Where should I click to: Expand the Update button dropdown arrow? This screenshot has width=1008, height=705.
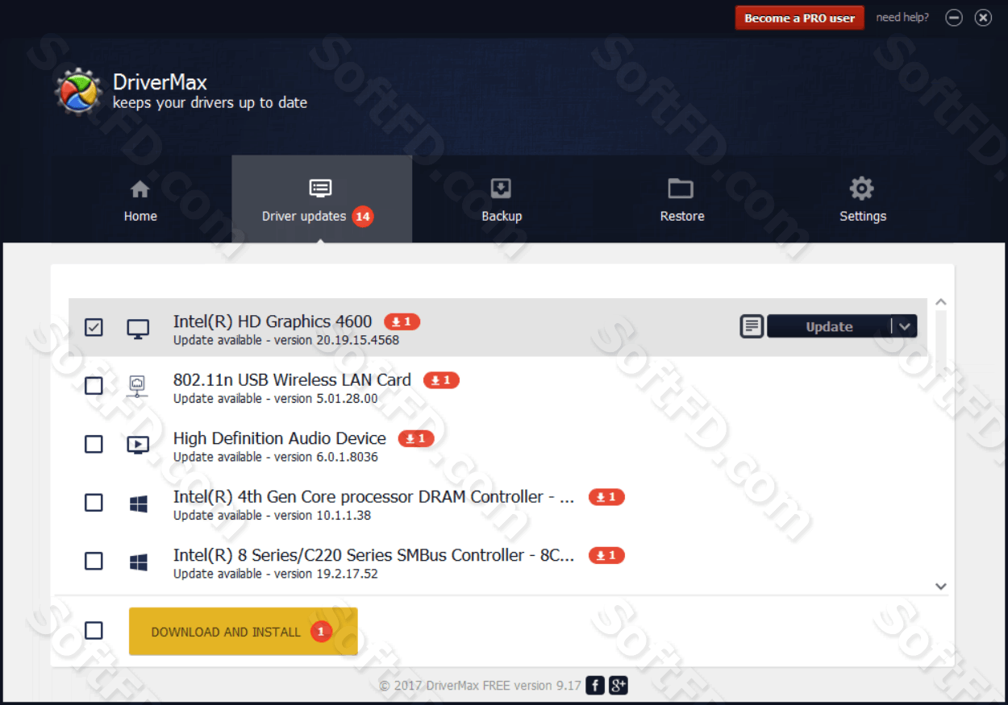(905, 326)
